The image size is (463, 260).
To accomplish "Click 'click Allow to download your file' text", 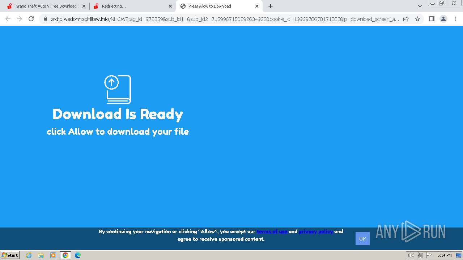I will click(118, 131).
